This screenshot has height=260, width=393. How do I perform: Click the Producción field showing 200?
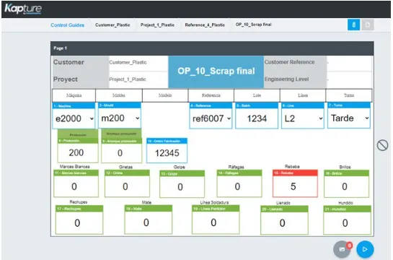tap(78, 152)
